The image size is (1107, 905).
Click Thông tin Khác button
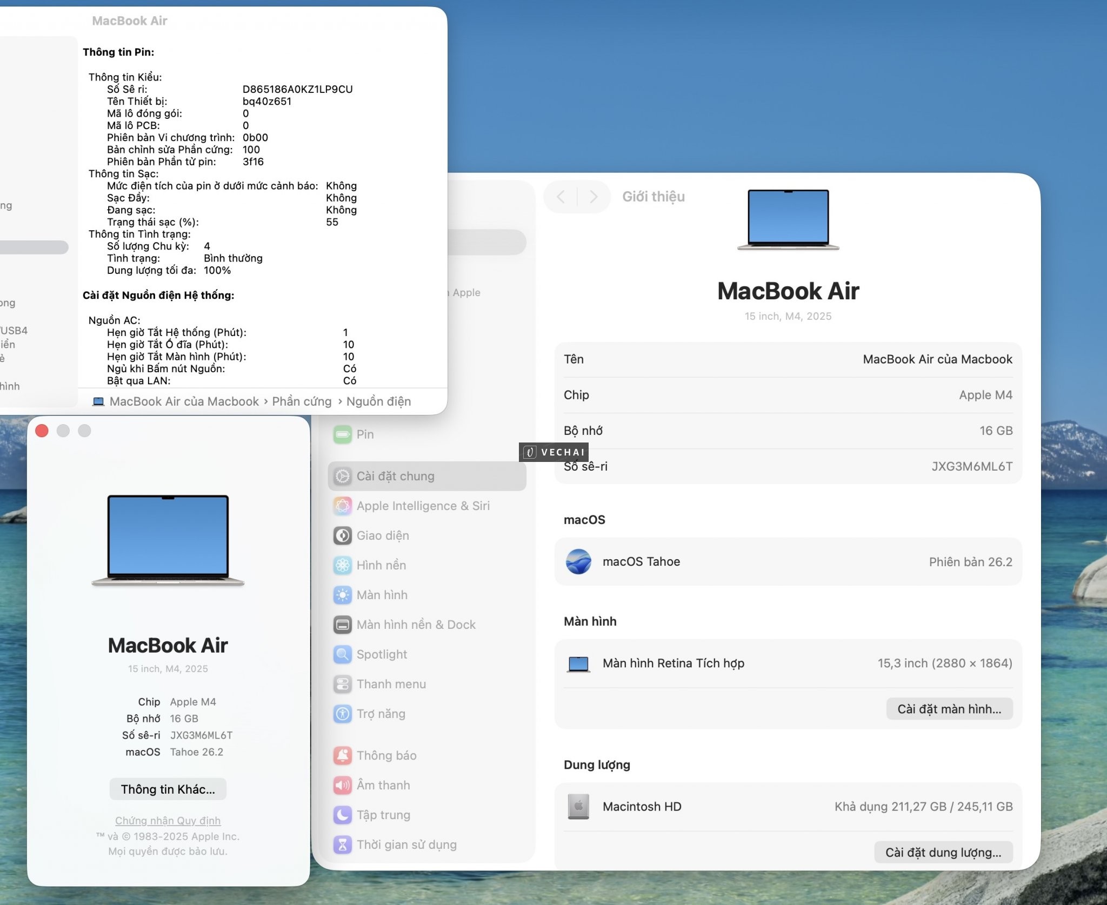(x=168, y=789)
